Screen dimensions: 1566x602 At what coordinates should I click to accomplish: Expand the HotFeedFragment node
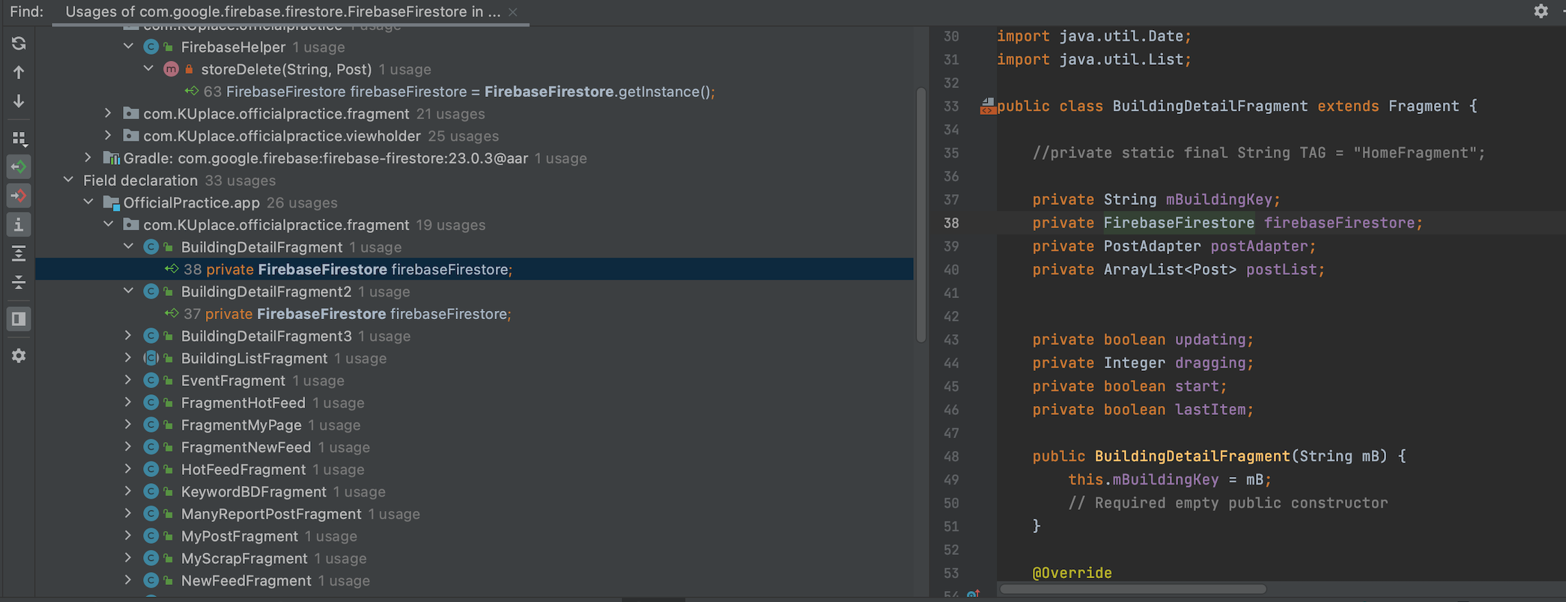pyautogui.click(x=129, y=469)
